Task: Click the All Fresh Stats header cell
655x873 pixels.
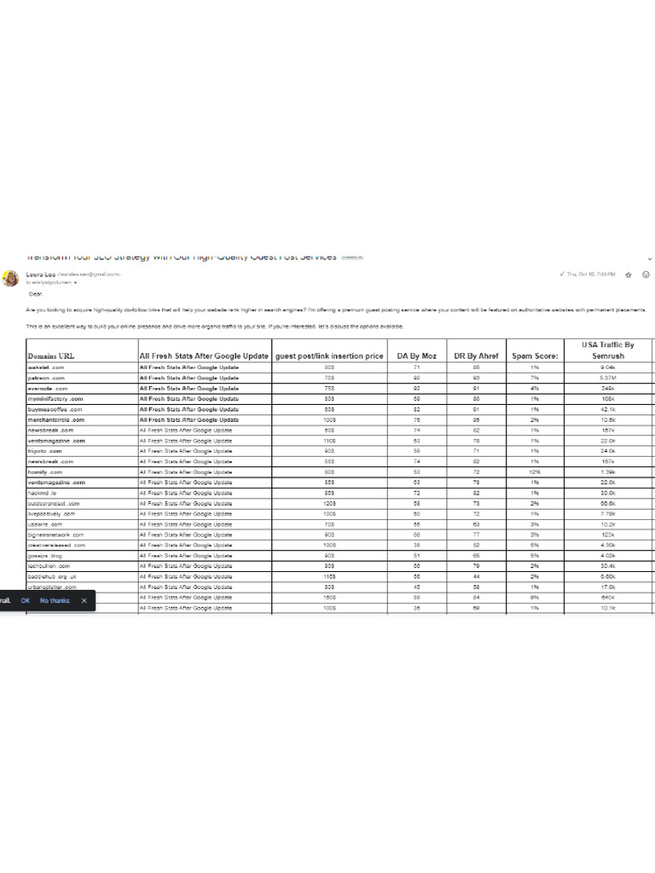Action: pos(205,350)
